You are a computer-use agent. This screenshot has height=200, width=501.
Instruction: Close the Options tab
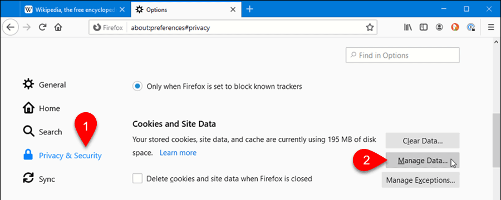233,9
